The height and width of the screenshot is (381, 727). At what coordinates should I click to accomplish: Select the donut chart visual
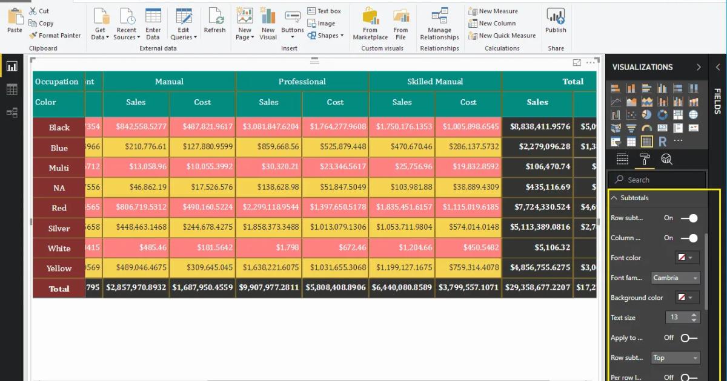tap(662, 114)
